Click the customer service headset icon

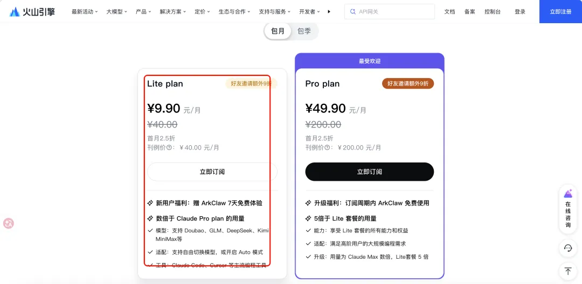tap(568, 248)
